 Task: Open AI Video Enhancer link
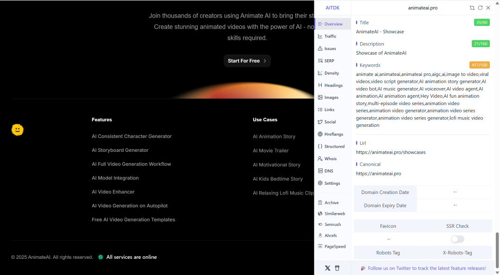pyautogui.click(x=113, y=192)
